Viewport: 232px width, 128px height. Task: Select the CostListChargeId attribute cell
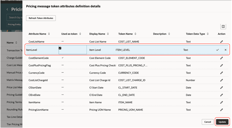[x=38, y=80]
